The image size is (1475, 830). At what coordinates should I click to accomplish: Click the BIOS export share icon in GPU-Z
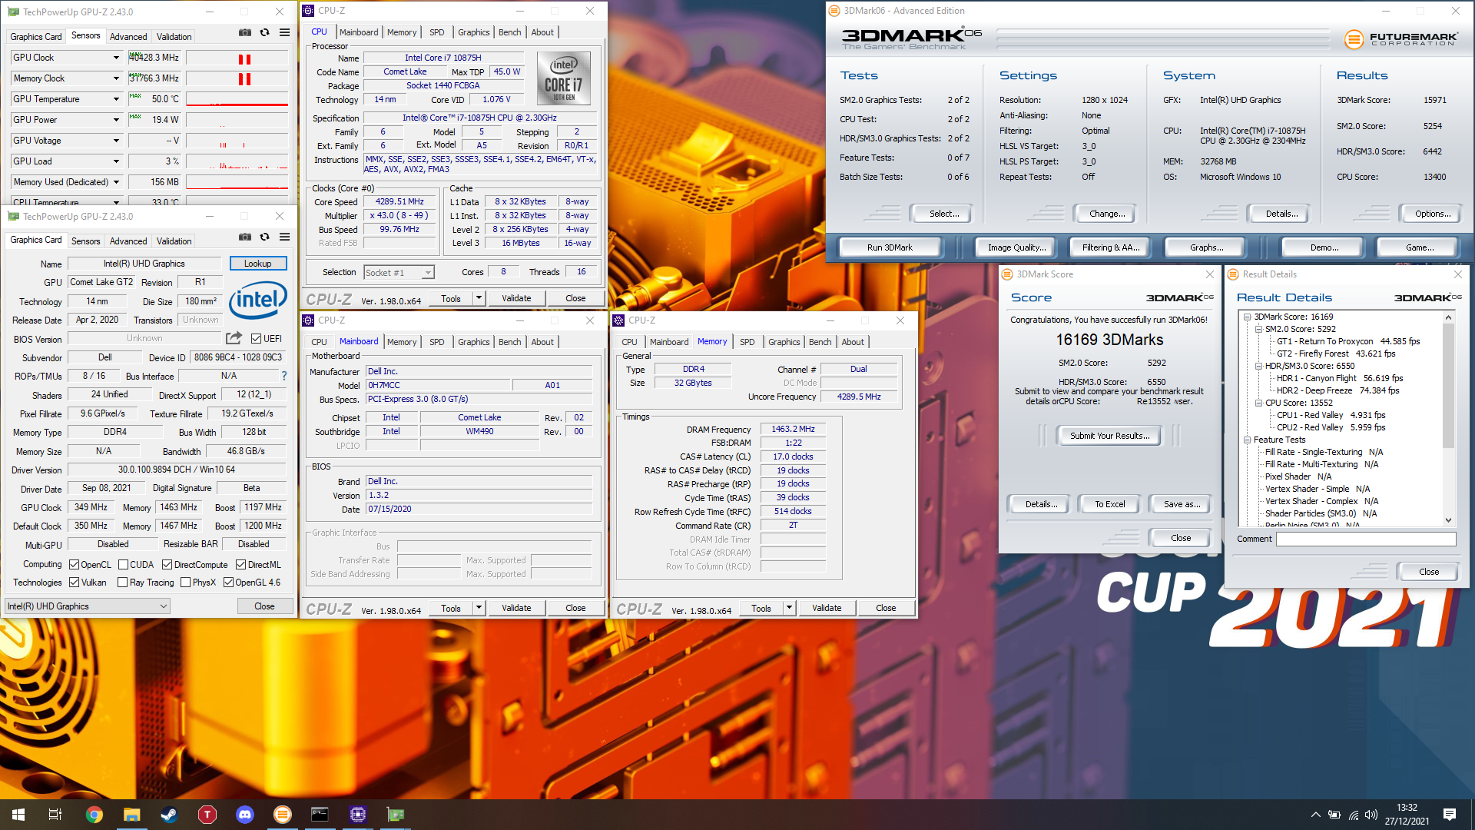[x=234, y=338]
